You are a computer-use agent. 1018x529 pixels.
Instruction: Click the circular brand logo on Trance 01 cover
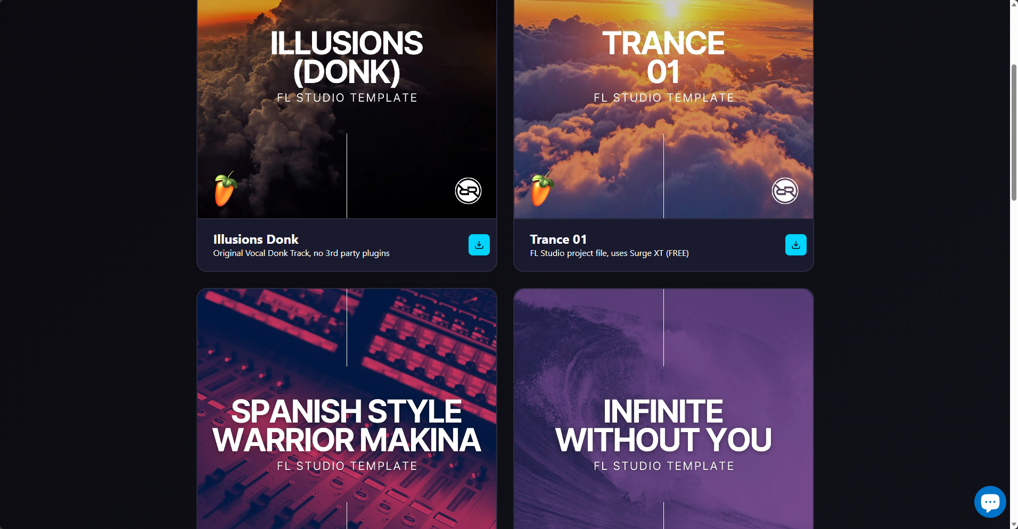785,191
